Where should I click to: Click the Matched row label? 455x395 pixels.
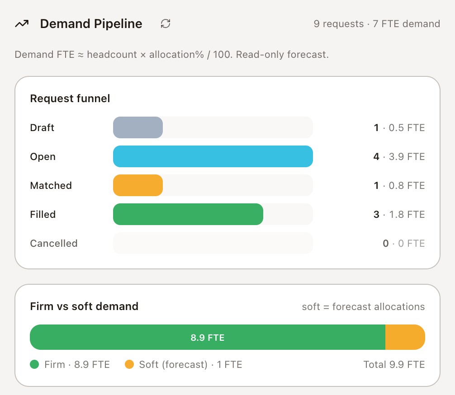(51, 186)
